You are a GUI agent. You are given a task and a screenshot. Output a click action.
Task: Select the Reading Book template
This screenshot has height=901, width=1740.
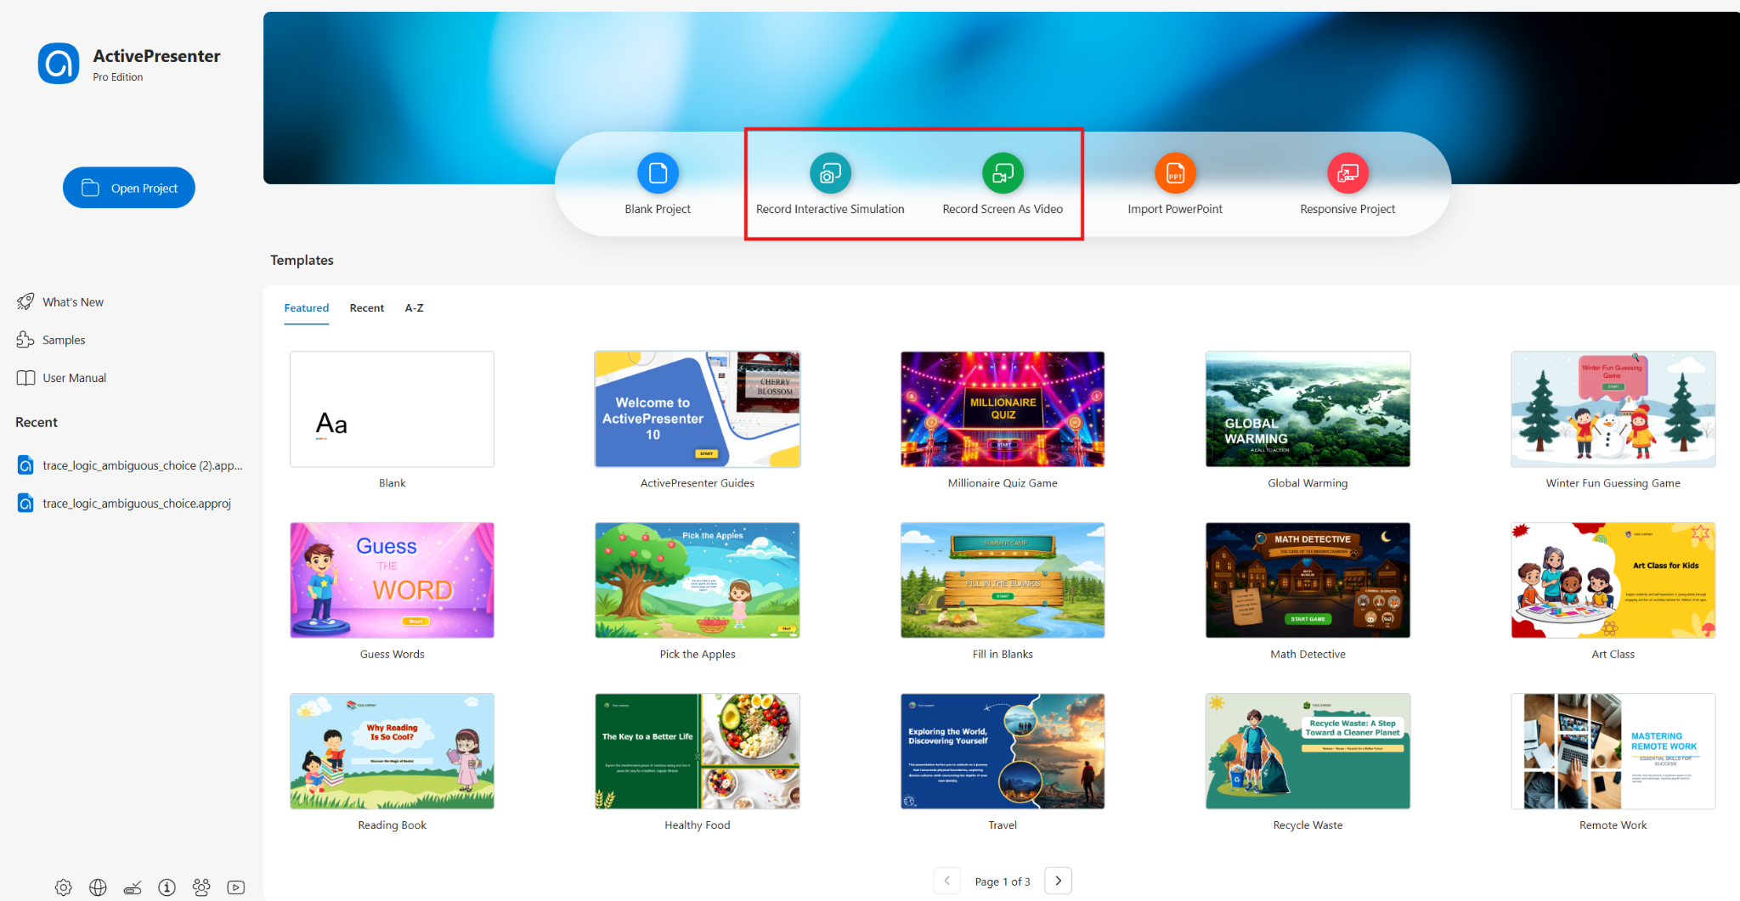pyautogui.click(x=392, y=752)
